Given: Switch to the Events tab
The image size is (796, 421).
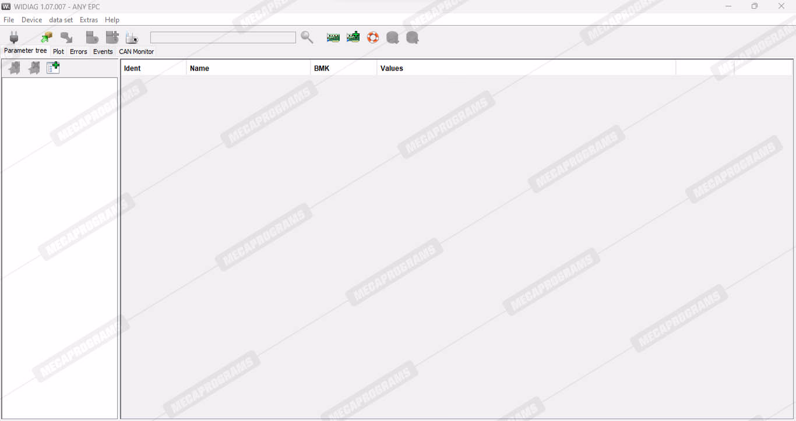Looking at the screenshot, I should (103, 52).
